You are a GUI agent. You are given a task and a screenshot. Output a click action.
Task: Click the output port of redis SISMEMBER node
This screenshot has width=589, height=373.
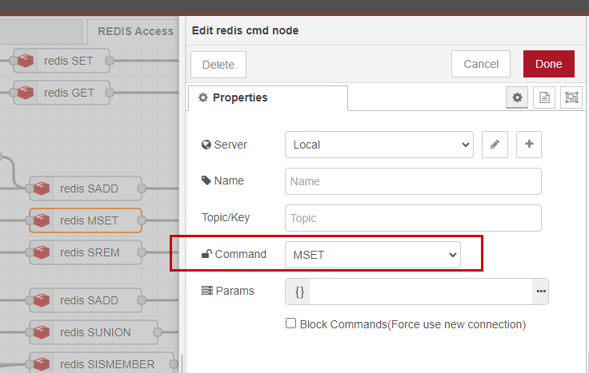tap(174, 364)
